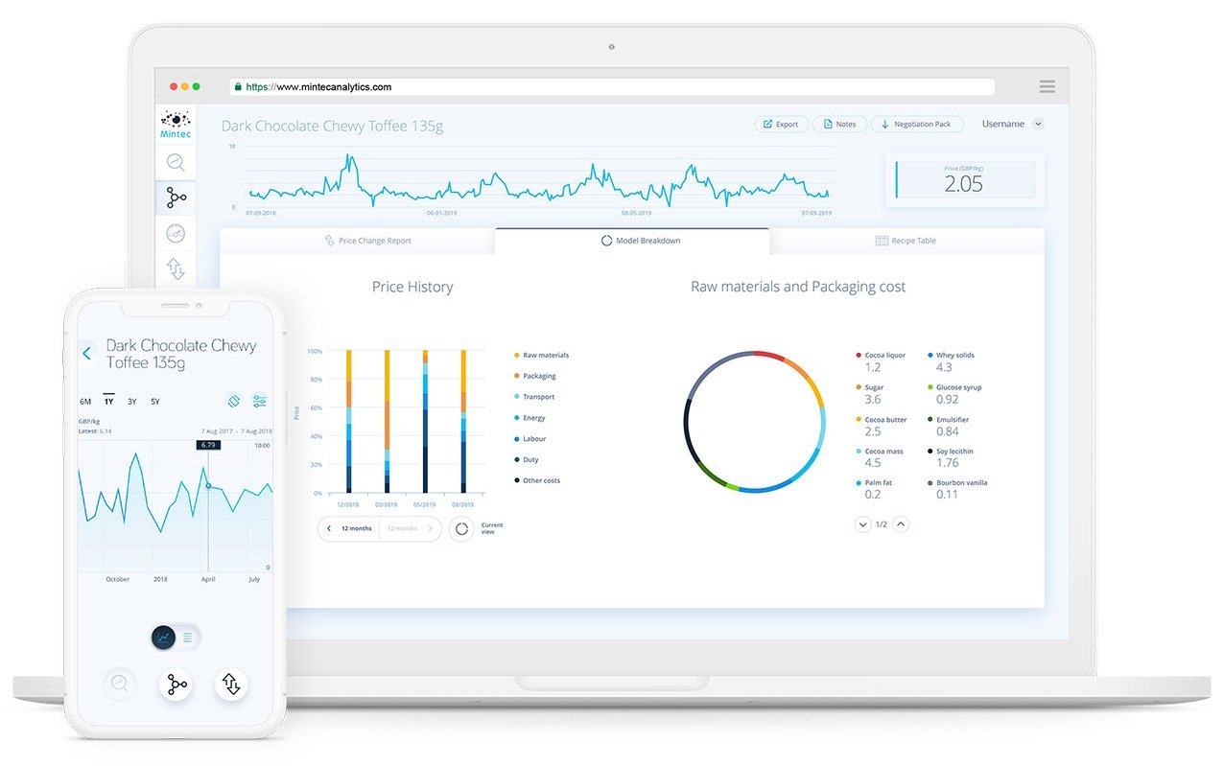Open the gauge dashboard icon in the sidebar

[x=176, y=233]
